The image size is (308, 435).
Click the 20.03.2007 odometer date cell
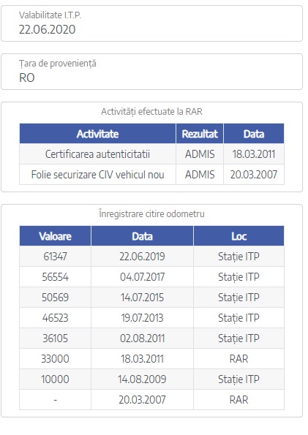pos(142,400)
